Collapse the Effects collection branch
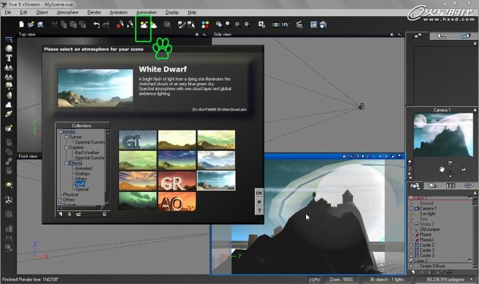The width and height of the screenshot is (479, 284). tap(66, 163)
